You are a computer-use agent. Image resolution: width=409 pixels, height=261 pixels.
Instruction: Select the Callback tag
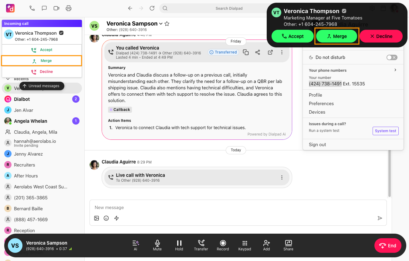coord(120,110)
